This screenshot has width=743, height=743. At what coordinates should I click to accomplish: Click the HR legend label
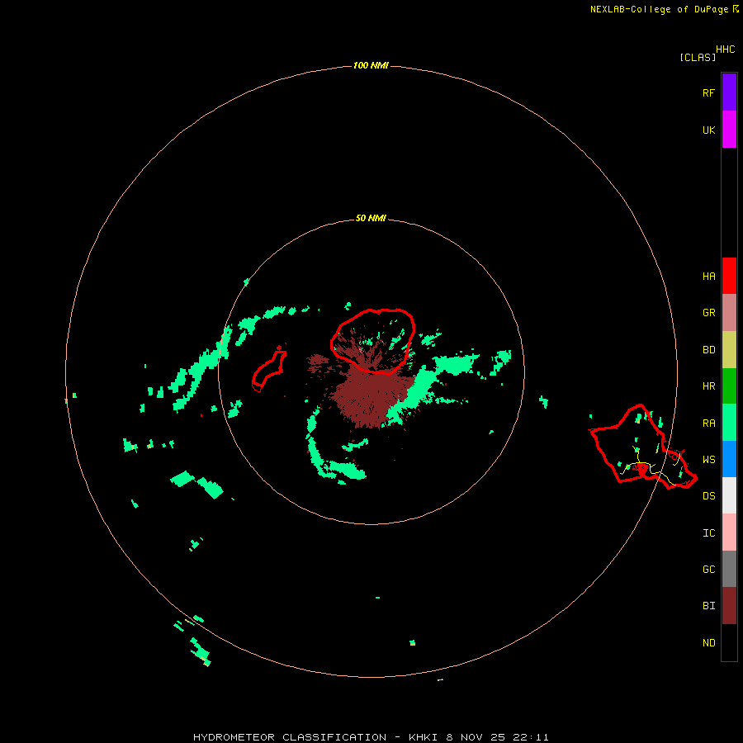click(x=708, y=386)
